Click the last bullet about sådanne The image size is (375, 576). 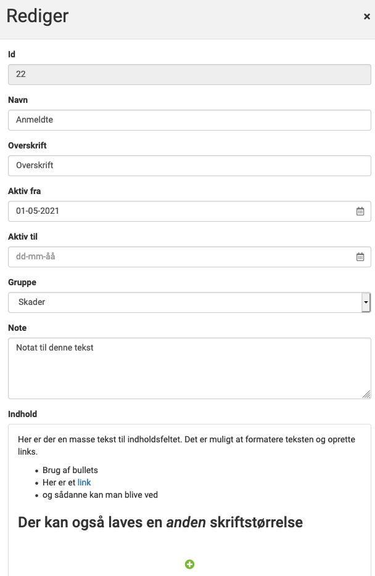click(100, 495)
